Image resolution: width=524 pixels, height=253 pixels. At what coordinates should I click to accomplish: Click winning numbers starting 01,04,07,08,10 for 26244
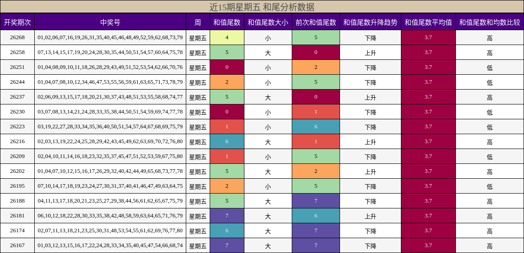point(110,82)
